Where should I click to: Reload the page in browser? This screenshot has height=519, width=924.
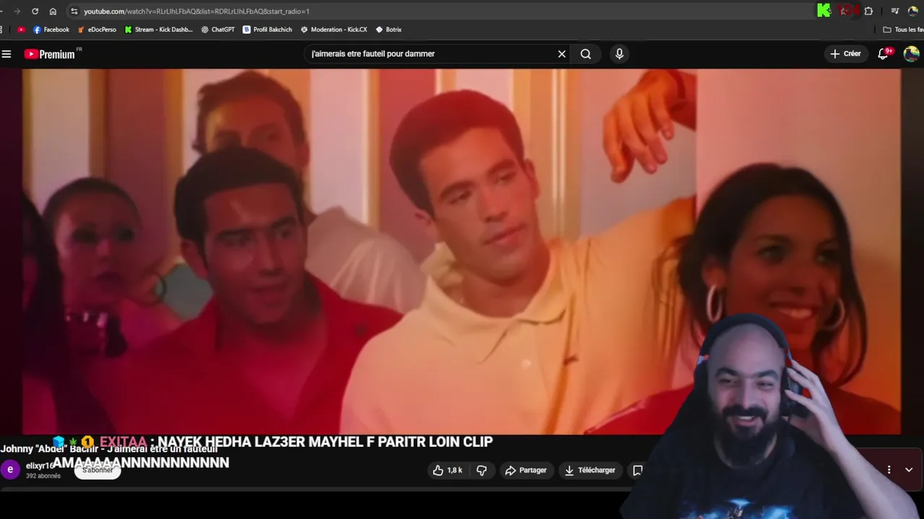(35, 12)
